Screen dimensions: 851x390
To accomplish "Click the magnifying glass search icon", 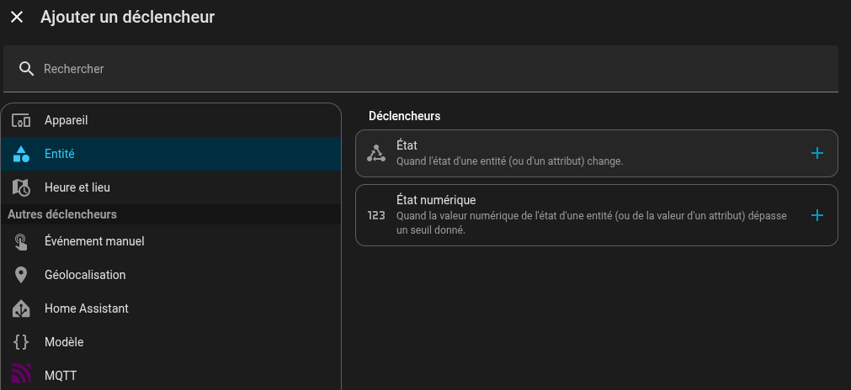I will tap(26, 69).
